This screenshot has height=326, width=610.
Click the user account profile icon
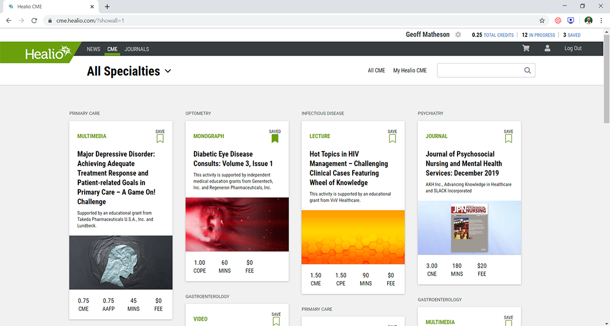(548, 48)
